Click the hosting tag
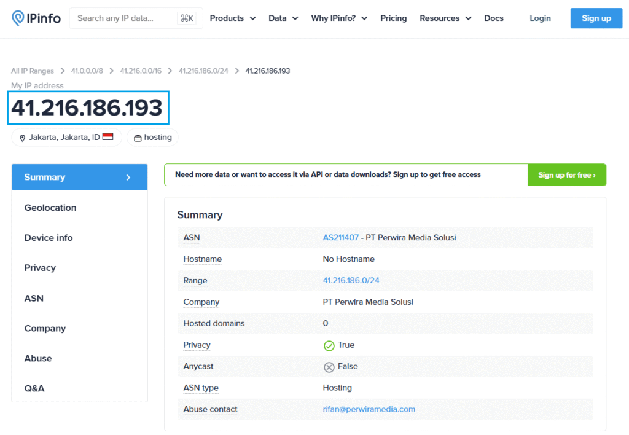 pos(152,137)
